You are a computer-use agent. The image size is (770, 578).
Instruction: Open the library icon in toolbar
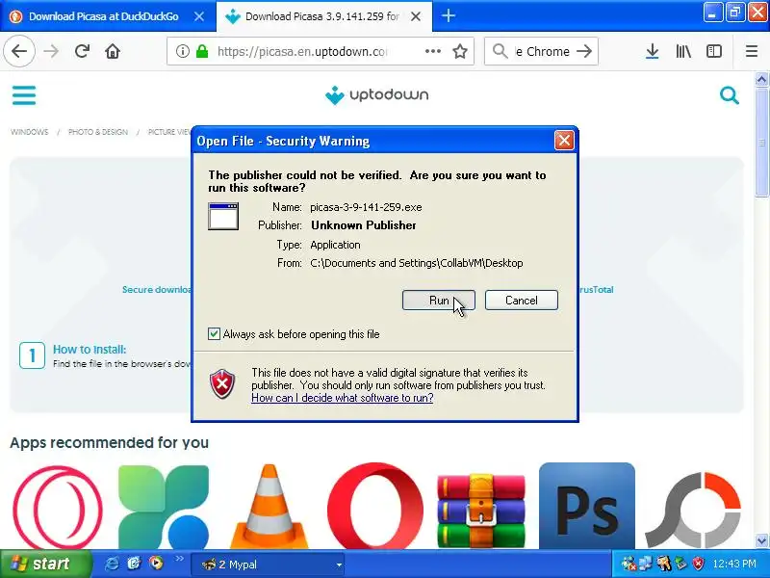(683, 51)
